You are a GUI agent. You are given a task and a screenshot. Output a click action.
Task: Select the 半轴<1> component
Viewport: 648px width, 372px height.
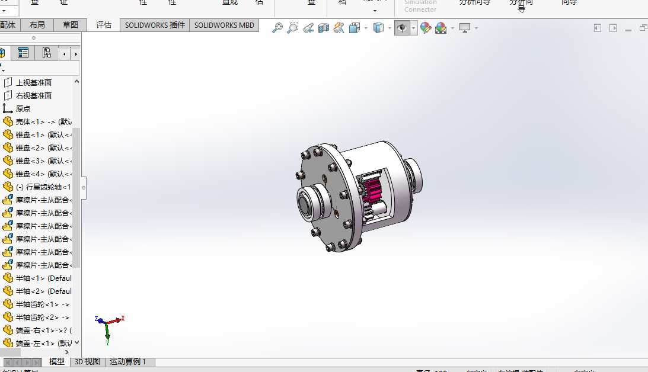click(x=43, y=278)
